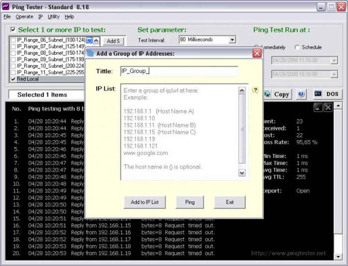Click www.google.com in the example list

pyautogui.click(x=146, y=153)
